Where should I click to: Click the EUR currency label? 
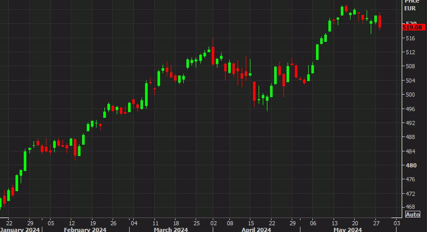[x=410, y=8]
